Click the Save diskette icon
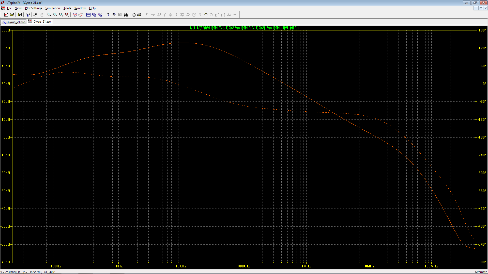The height and width of the screenshot is (274, 488). 20,15
